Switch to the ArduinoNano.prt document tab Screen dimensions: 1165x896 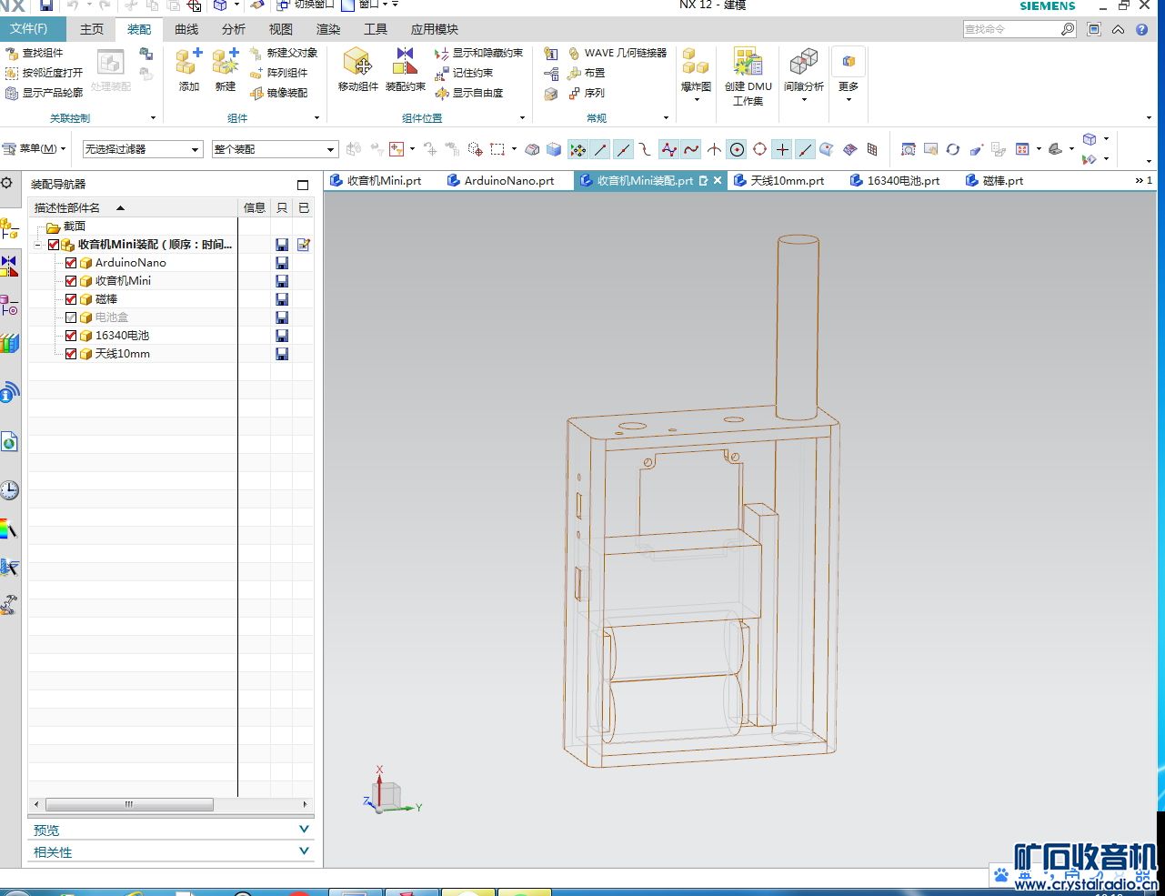point(501,181)
